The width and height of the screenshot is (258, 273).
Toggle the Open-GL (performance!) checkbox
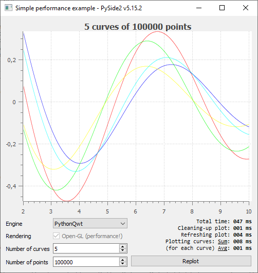56,236
